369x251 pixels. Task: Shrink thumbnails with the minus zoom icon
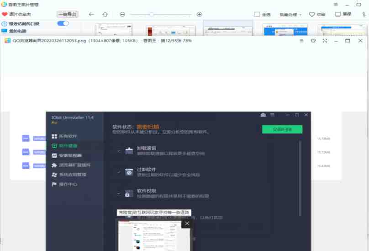(122, 14)
